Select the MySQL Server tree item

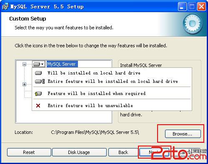62,64
